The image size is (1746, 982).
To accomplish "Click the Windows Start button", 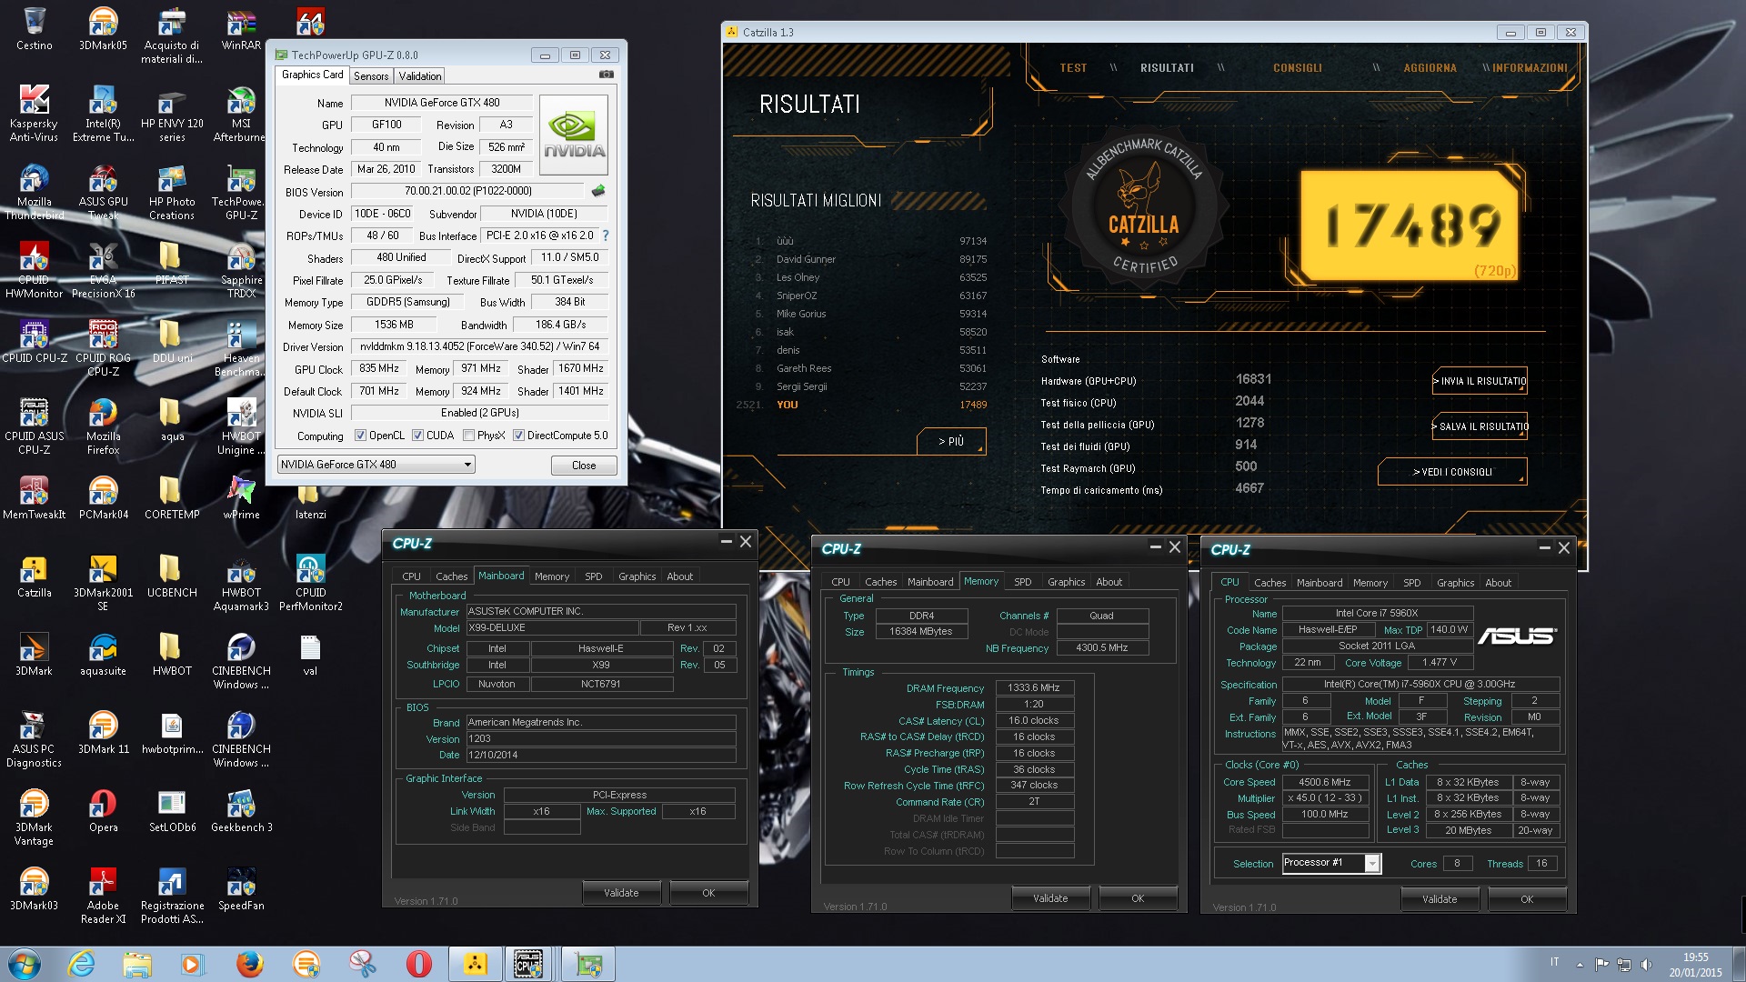I will point(25,964).
